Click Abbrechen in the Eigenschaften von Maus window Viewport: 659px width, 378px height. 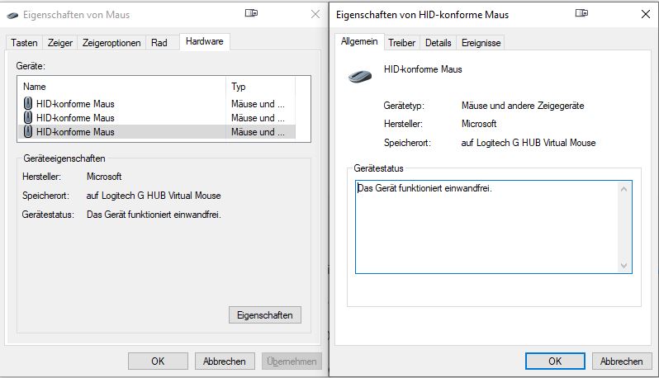(x=225, y=361)
